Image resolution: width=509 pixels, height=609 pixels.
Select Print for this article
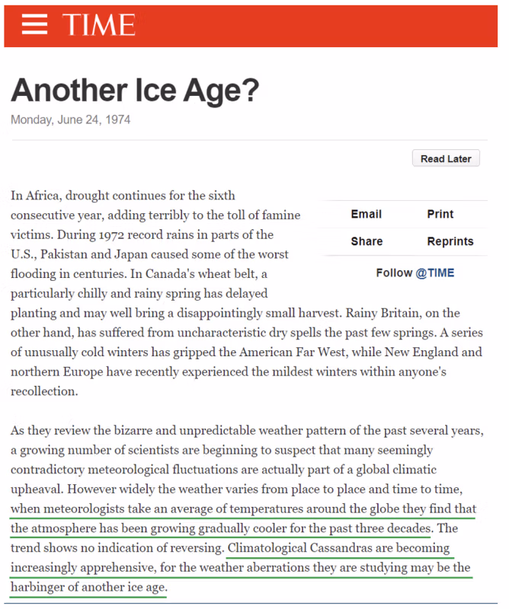[x=440, y=214]
